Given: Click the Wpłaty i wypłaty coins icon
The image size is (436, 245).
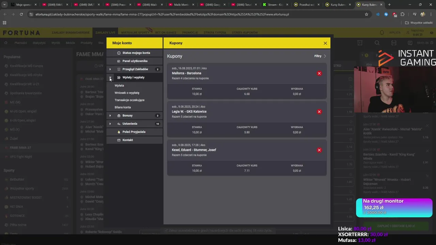Looking at the screenshot, I should tap(119, 78).
